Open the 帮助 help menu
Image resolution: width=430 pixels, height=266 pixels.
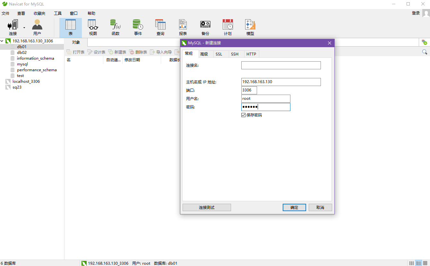coord(91,13)
